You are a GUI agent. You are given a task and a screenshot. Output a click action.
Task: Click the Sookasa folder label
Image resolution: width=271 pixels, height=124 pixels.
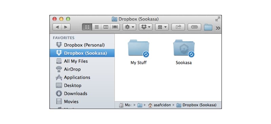tap(184, 63)
